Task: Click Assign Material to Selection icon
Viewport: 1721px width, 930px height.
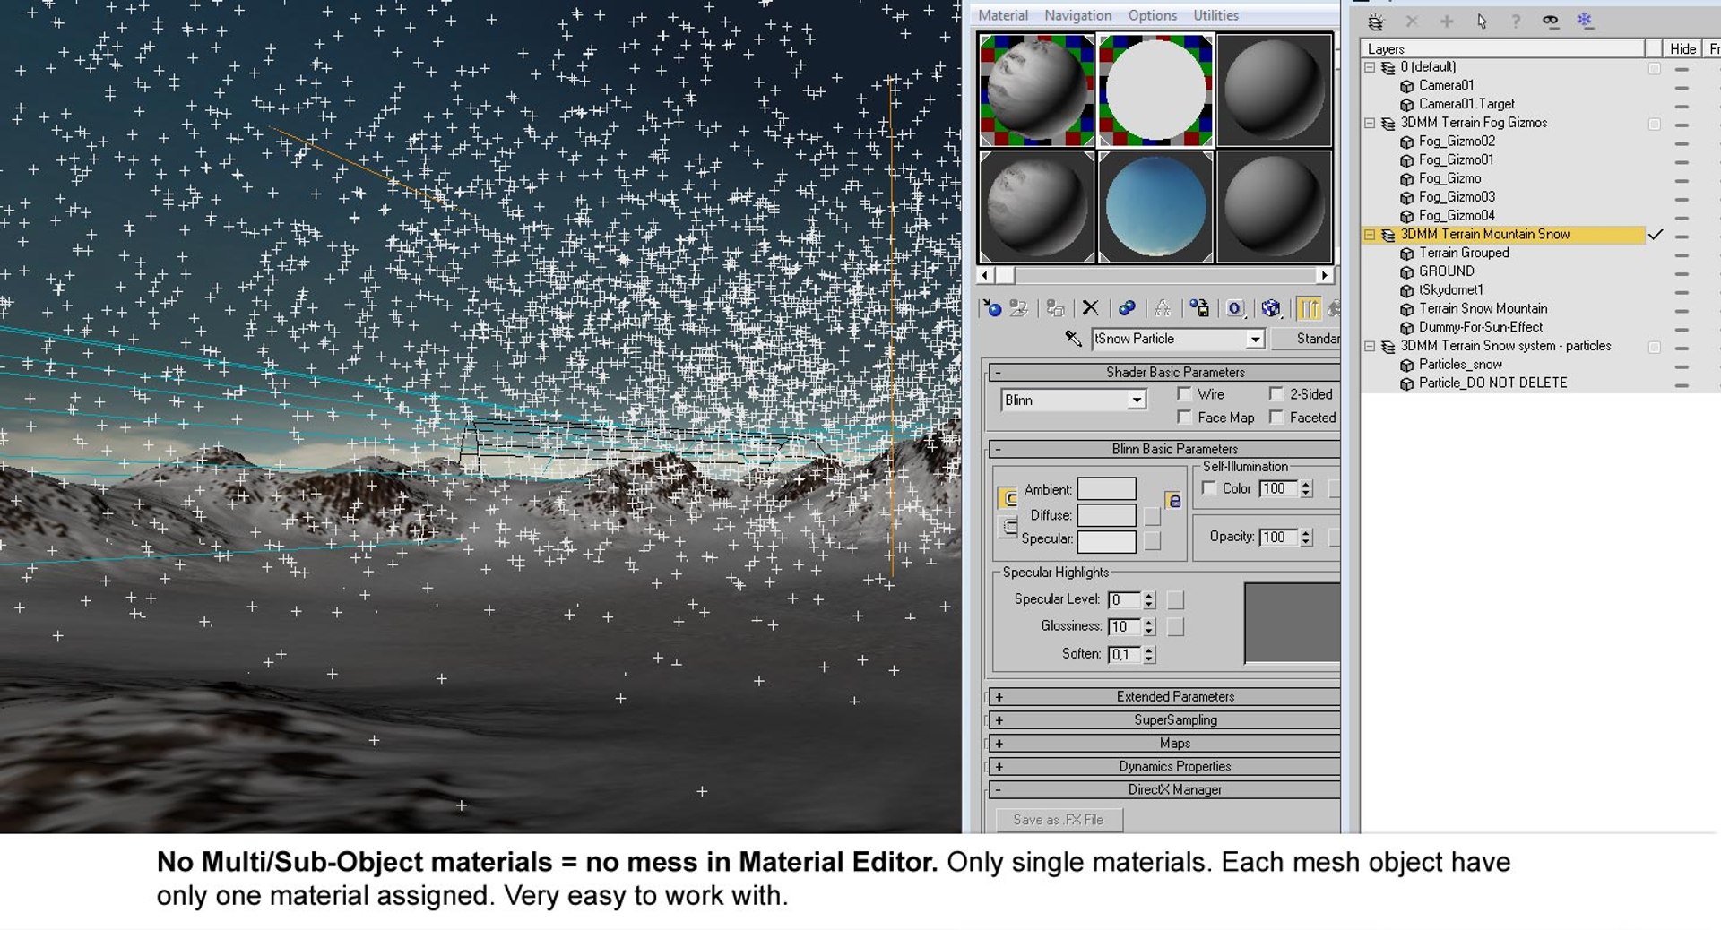Action: tap(1055, 308)
